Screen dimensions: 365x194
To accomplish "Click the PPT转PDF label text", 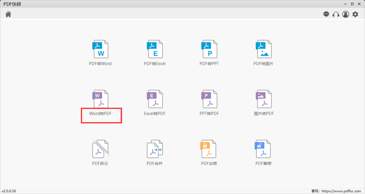I will coord(209,113).
